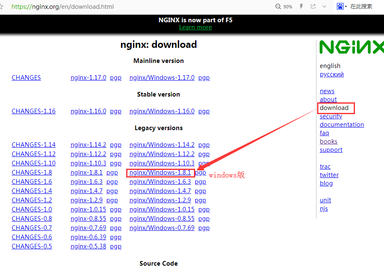This screenshot has height=269, width=384.
Task: Open the nginx-0.5.38 legacy download link
Action: [88, 246]
